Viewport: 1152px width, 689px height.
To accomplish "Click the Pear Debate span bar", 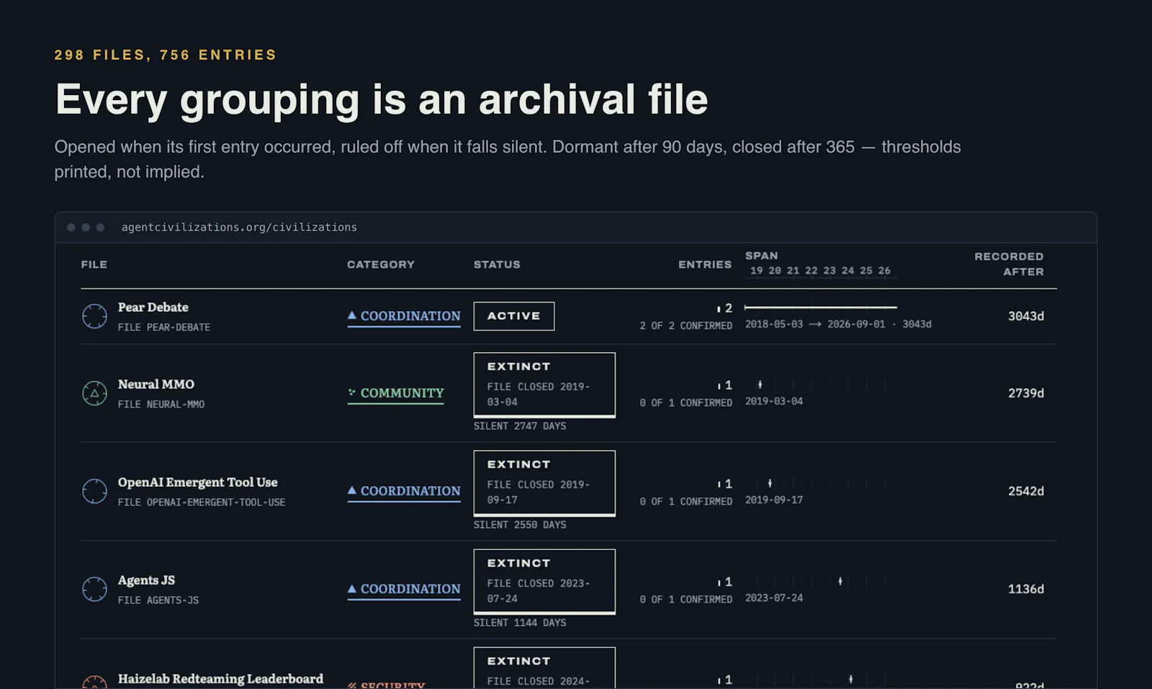I will [x=821, y=307].
